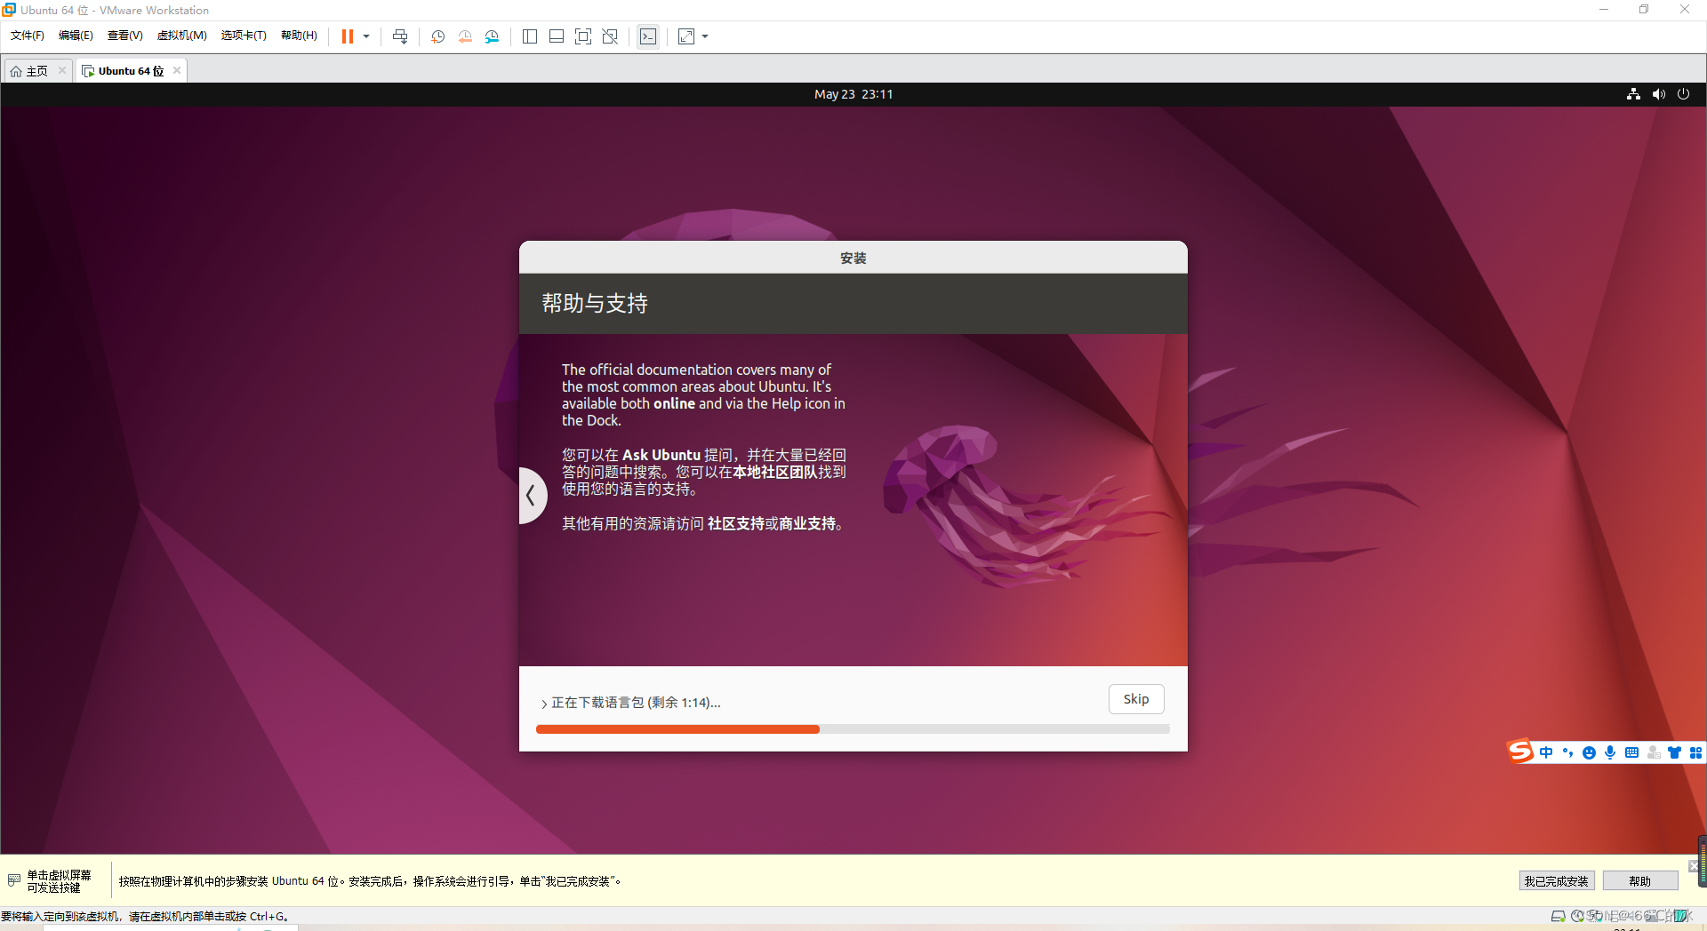Start Sogou voice input
The image size is (1707, 931).
pyautogui.click(x=1611, y=752)
